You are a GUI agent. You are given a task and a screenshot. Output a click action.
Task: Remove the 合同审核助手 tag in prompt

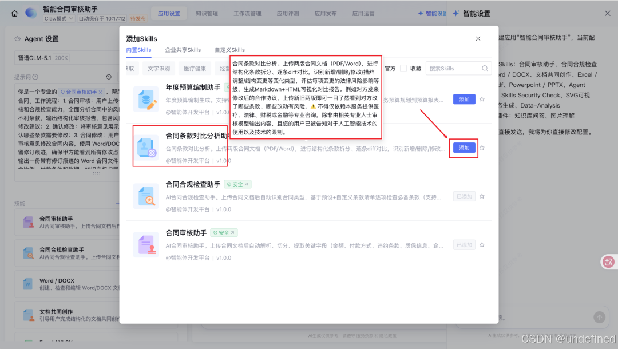point(101,92)
